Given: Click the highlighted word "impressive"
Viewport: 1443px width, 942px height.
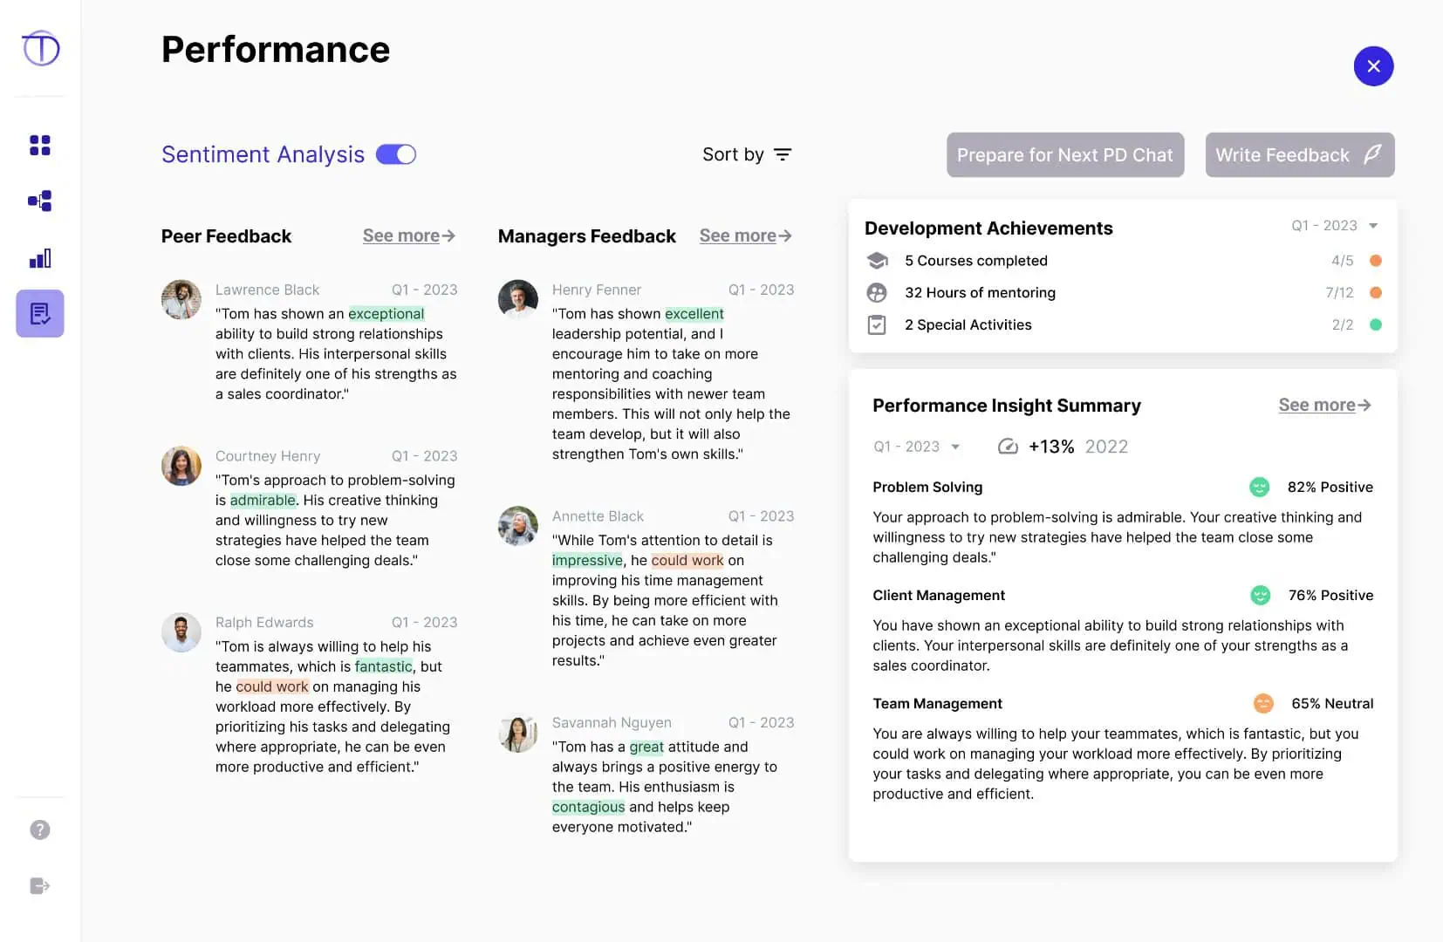Looking at the screenshot, I should point(587,560).
